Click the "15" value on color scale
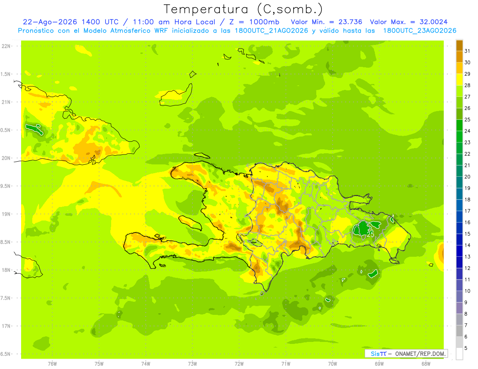This screenshot has width=478, height=369. [468, 234]
